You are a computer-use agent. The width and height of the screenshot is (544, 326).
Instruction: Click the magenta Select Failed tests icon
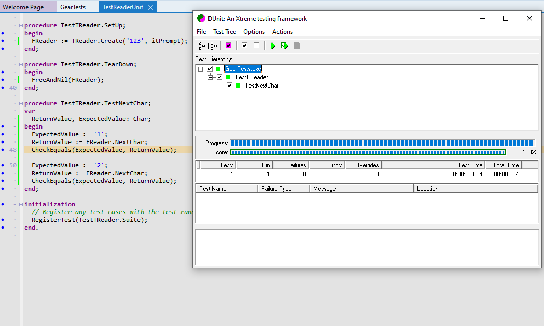click(228, 46)
